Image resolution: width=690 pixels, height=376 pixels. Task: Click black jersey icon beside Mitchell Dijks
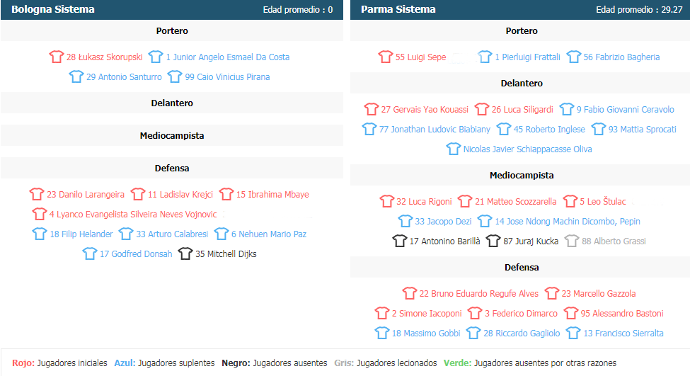185,253
